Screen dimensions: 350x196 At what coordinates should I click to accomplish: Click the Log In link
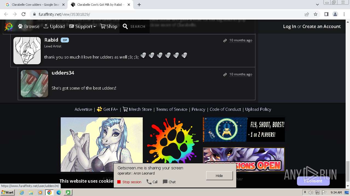click(290, 26)
